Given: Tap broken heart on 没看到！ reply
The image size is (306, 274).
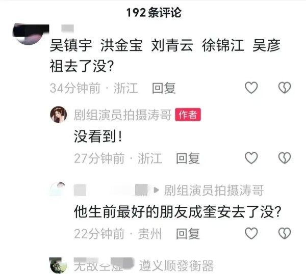Looking at the screenshot, I should point(285,158).
